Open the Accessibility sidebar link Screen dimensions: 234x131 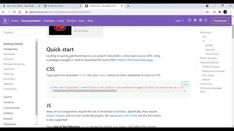pyautogui.click(x=10, y=89)
